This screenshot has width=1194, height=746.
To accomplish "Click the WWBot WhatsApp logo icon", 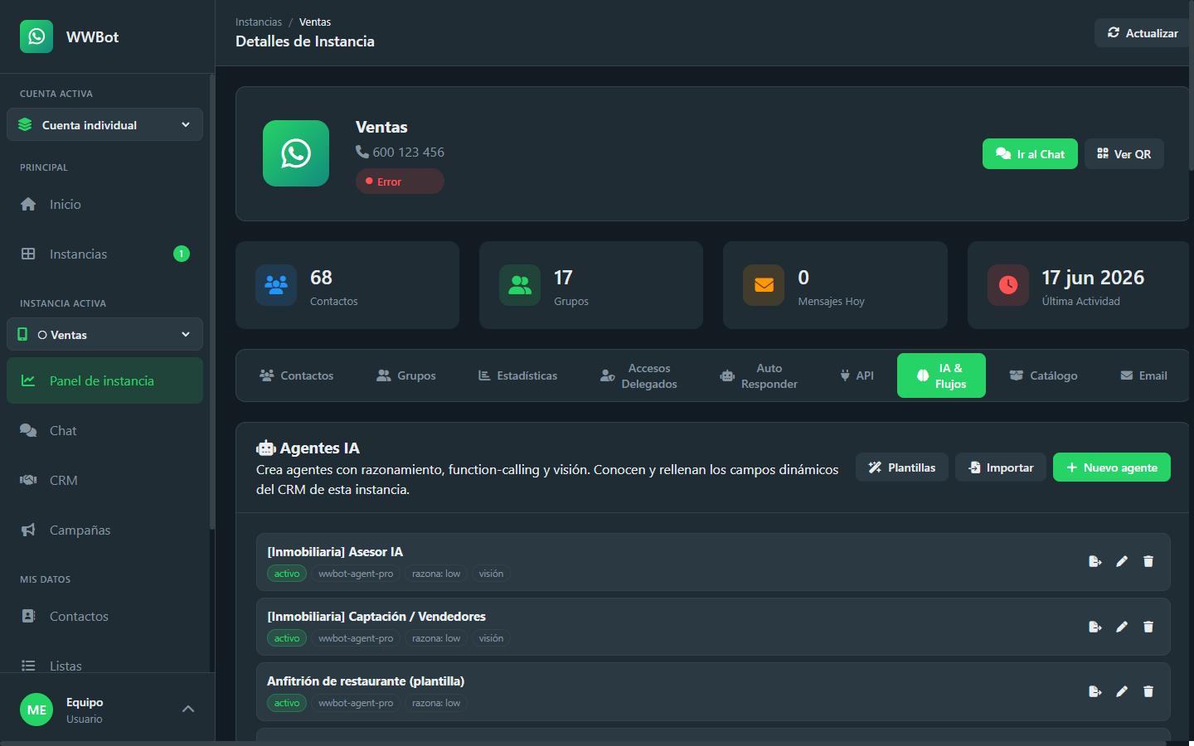I will (x=36, y=36).
